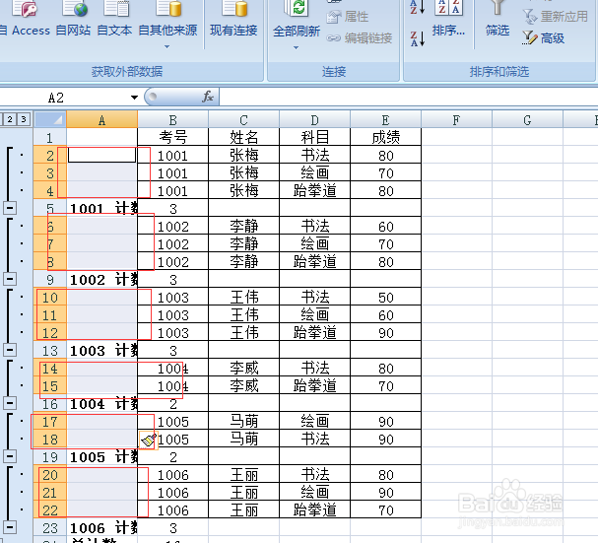The width and height of the screenshot is (598, 543).
Task: Toggle the 筛选 filter funnel
Action: point(497,19)
